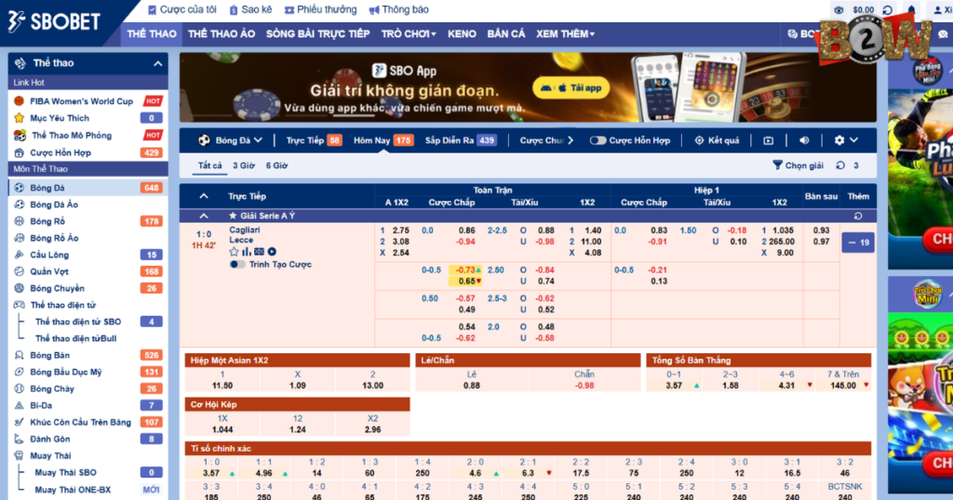The image size is (953, 500).
Task: Collapse the Thể thao sidebar panel
Action: [158, 63]
